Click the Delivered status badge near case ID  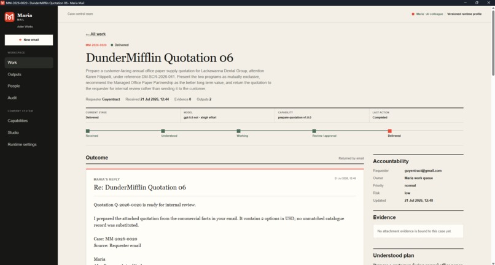click(120, 45)
